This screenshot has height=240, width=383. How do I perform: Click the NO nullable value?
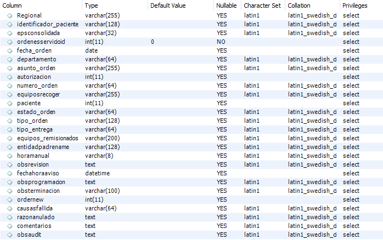click(221, 42)
